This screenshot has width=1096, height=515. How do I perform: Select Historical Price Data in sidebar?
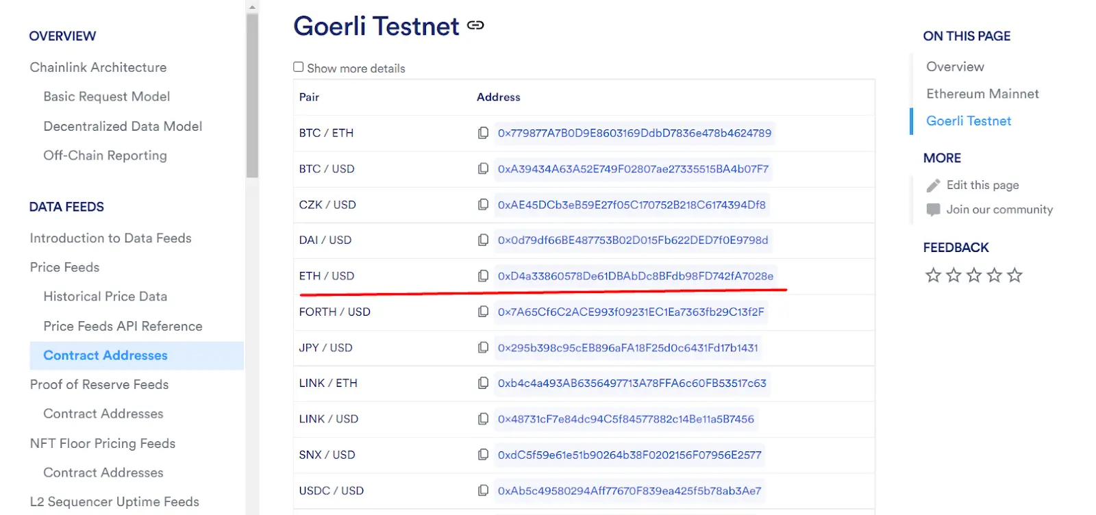(x=105, y=297)
